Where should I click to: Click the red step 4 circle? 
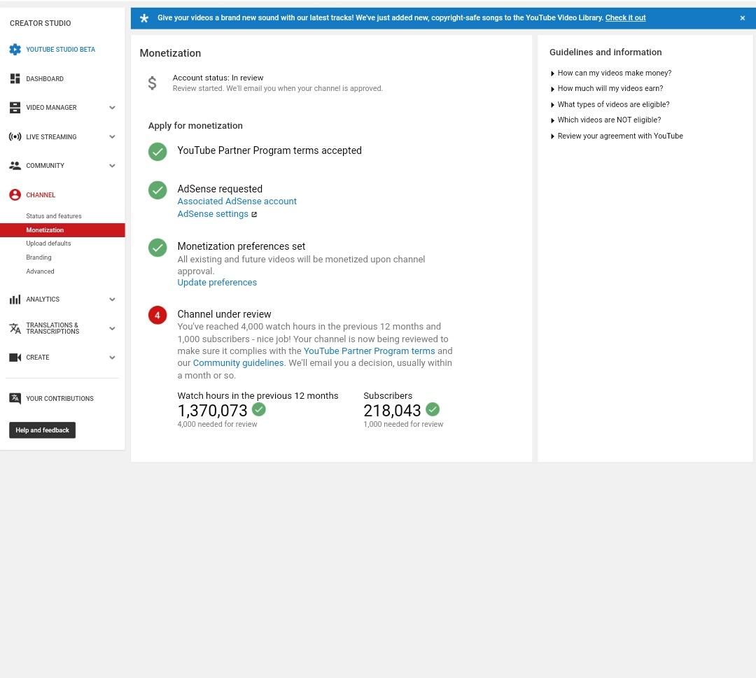(157, 315)
